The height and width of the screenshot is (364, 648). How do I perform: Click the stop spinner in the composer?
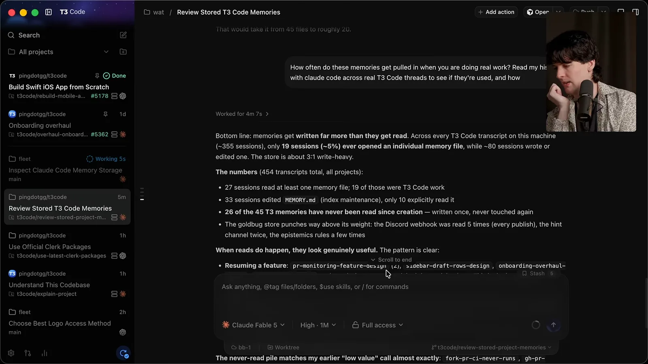pyautogui.click(x=535, y=325)
